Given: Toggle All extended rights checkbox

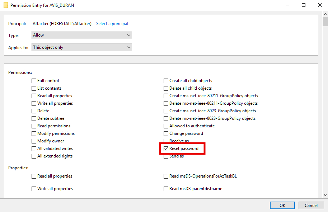Looking at the screenshot, I should click(x=34, y=156).
